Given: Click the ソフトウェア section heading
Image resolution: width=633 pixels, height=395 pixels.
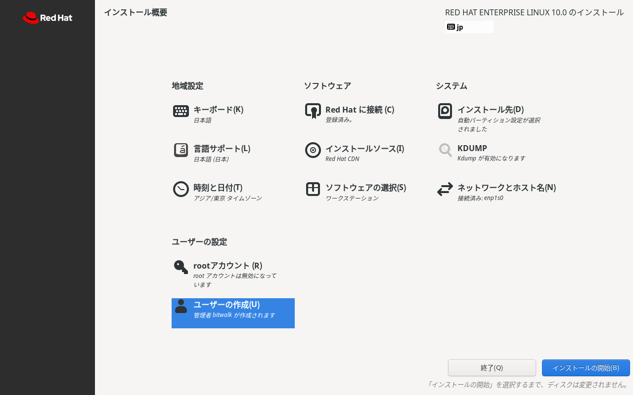Looking at the screenshot, I should click(327, 86).
